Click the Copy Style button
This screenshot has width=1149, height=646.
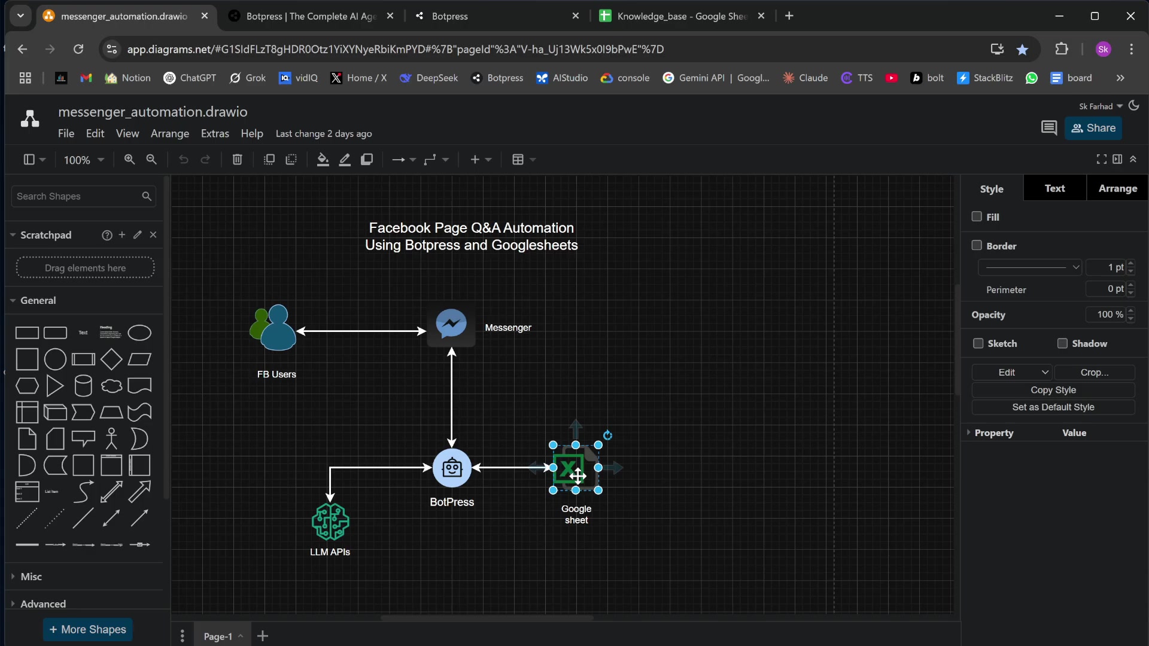tap(1053, 390)
